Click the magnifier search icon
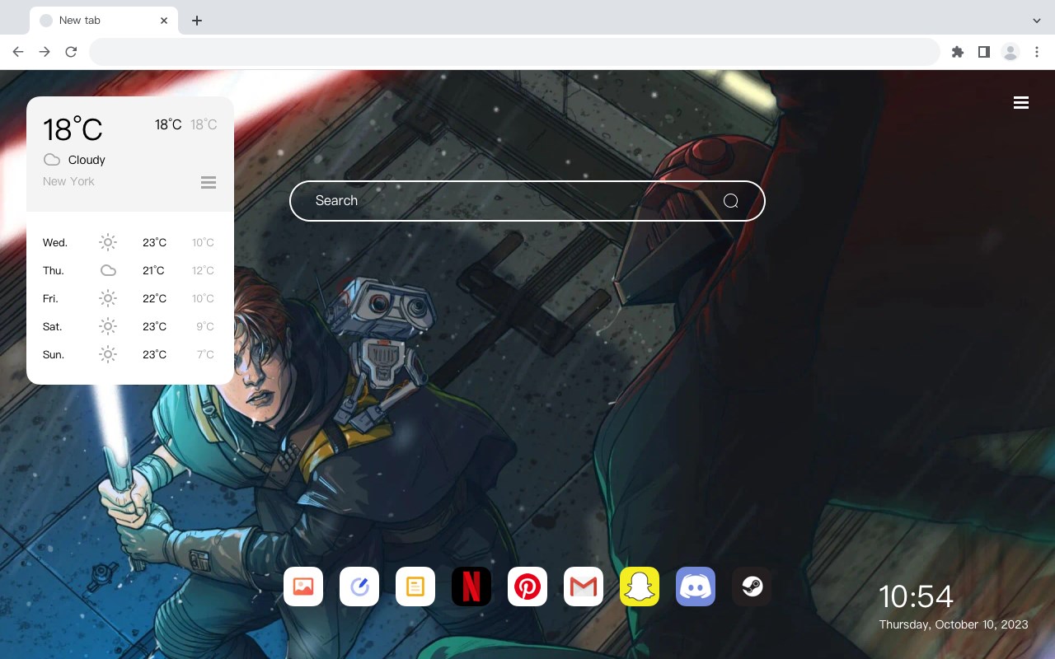The image size is (1055, 659). pos(731,201)
